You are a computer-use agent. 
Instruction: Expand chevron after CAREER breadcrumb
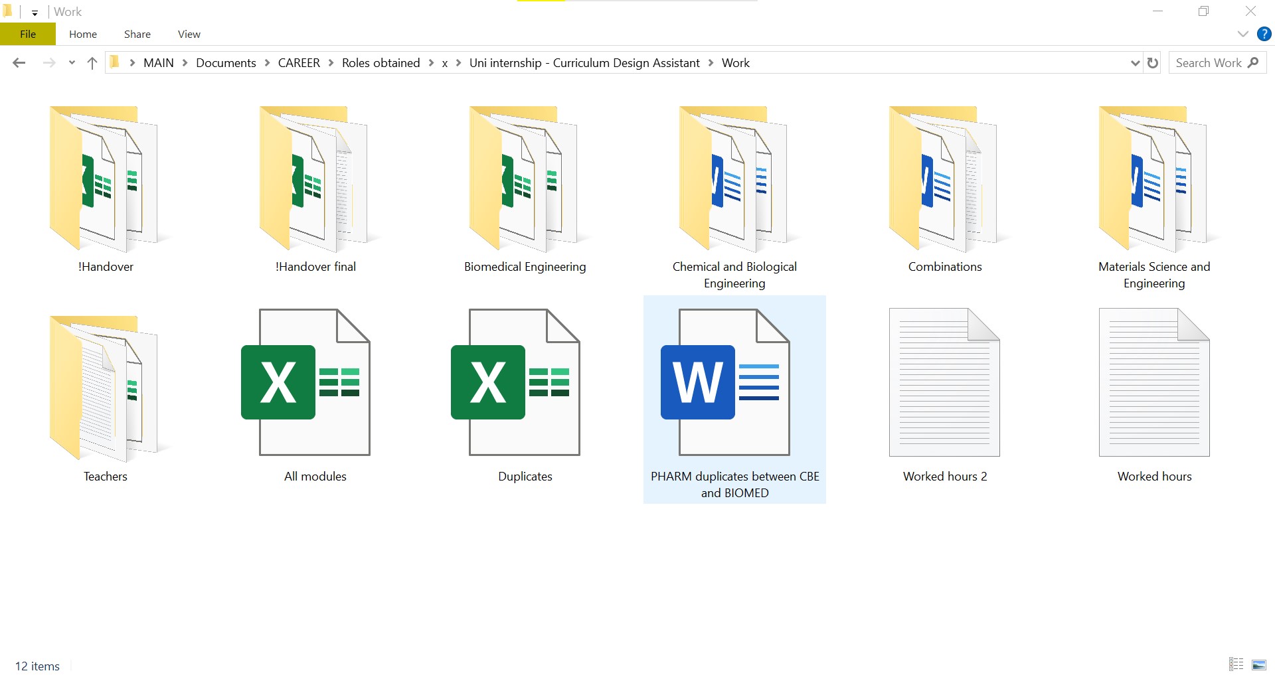tap(331, 62)
